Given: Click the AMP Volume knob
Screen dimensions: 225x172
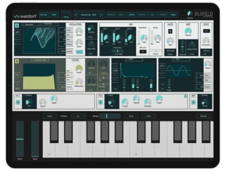Looking at the screenshot, I should [x=188, y=31].
